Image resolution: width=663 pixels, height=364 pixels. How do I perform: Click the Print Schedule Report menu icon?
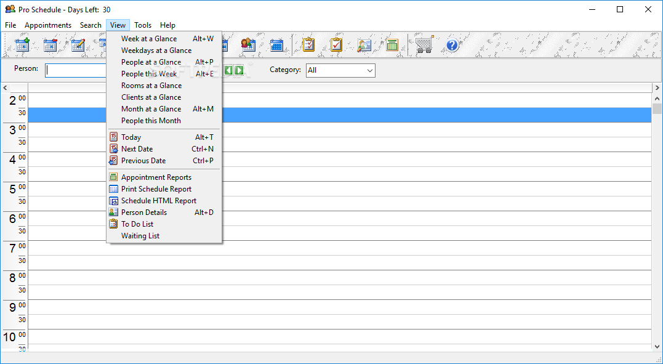coord(113,188)
